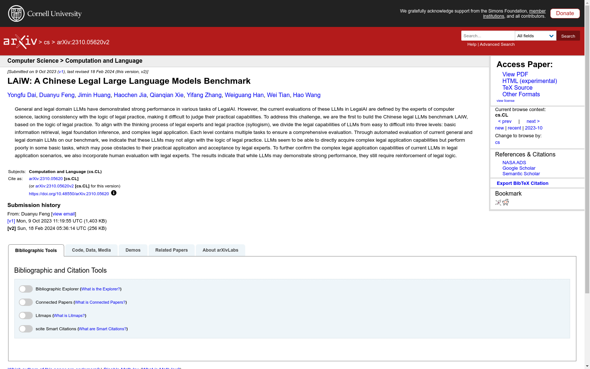The image size is (590, 369).
Task: Turn on Connected Papers
Action: pos(25,302)
